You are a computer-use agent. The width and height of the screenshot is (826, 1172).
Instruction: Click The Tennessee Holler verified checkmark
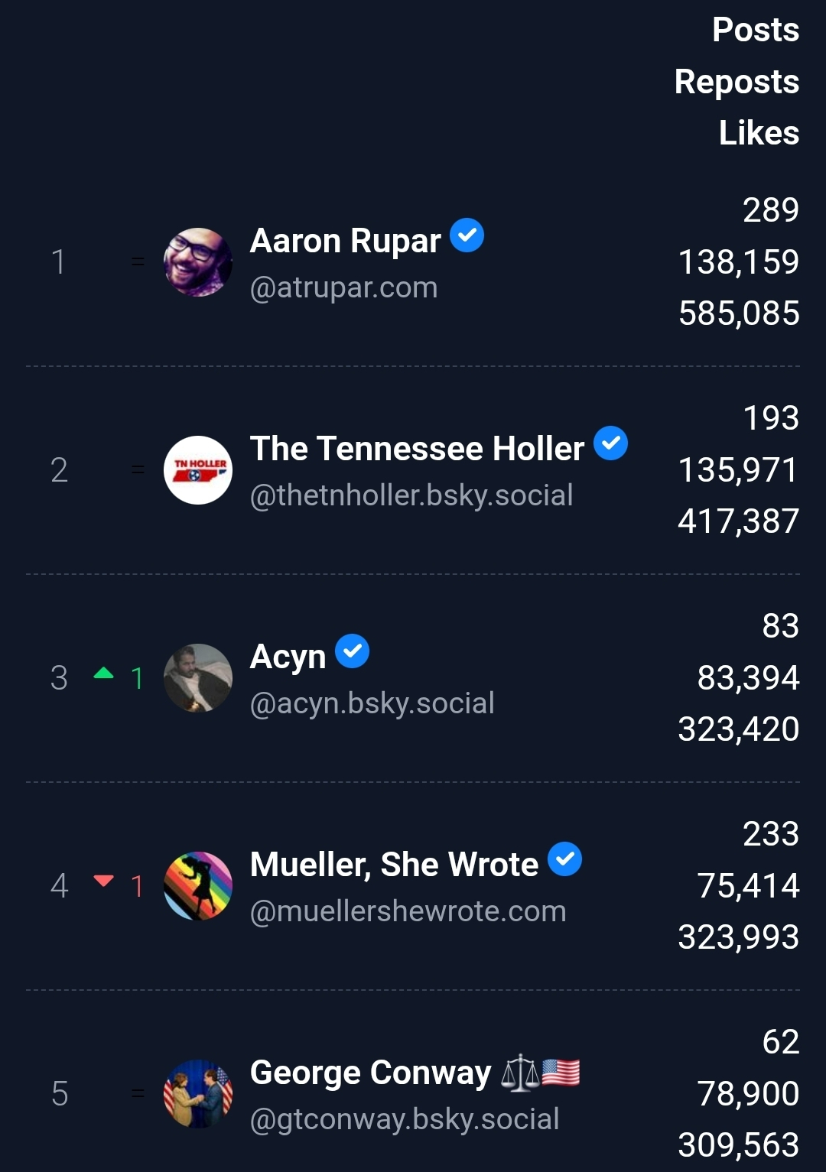[610, 443]
